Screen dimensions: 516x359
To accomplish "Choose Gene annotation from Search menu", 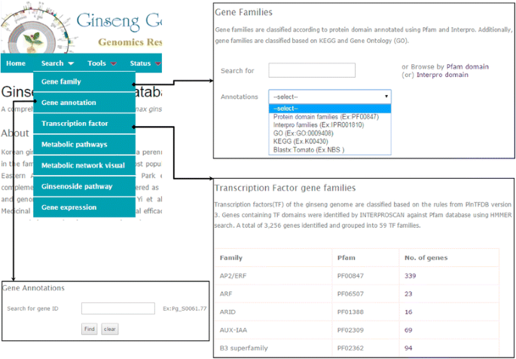I will pyautogui.click(x=84, y=103).
